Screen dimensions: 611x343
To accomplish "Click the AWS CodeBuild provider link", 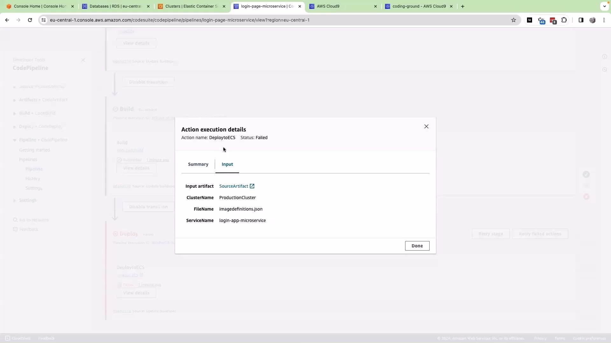I will click(x=130, y=150).
